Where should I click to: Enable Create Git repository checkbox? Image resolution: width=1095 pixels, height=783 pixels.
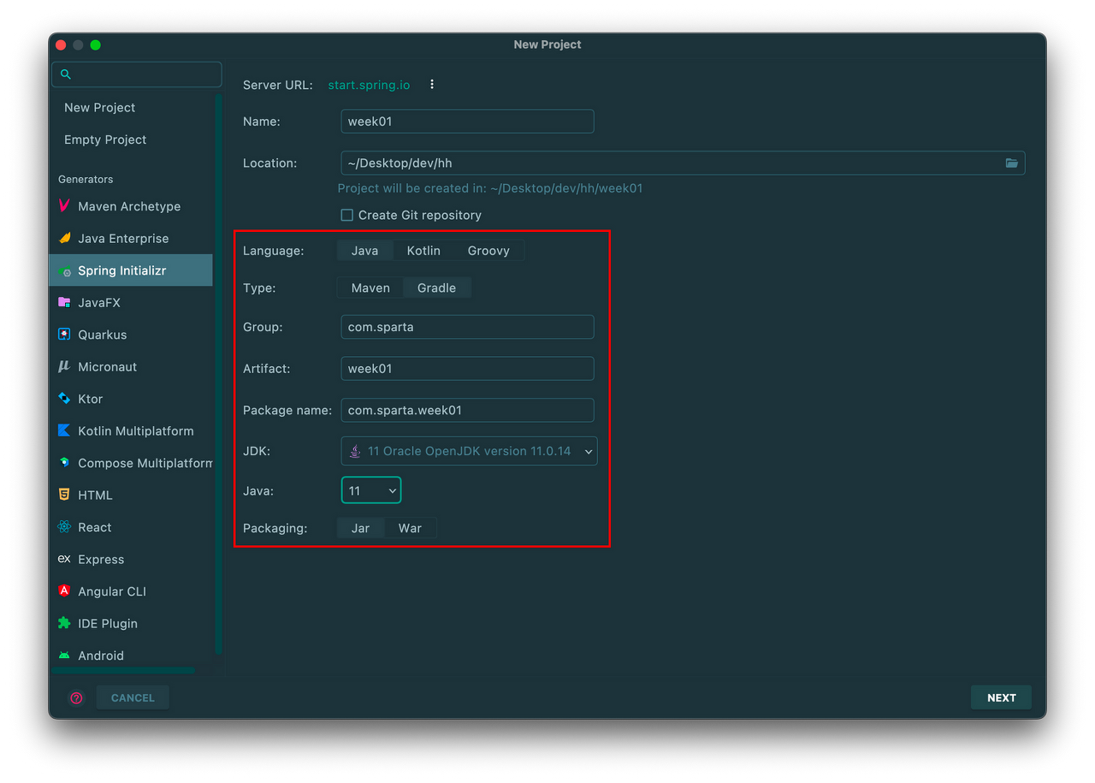[347, 216]
